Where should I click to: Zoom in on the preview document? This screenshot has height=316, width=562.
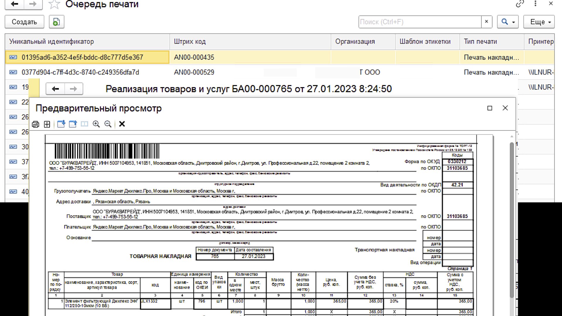coord(96,124)
